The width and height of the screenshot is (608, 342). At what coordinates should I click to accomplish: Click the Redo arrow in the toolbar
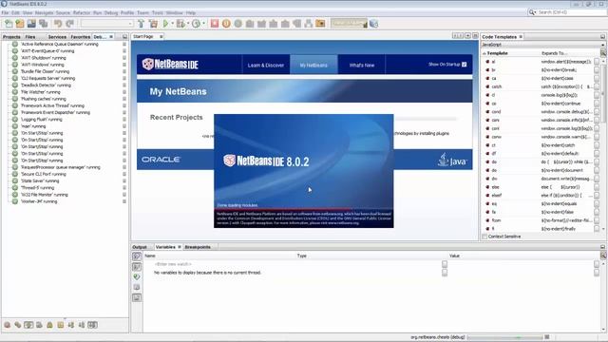pos(69,24)
